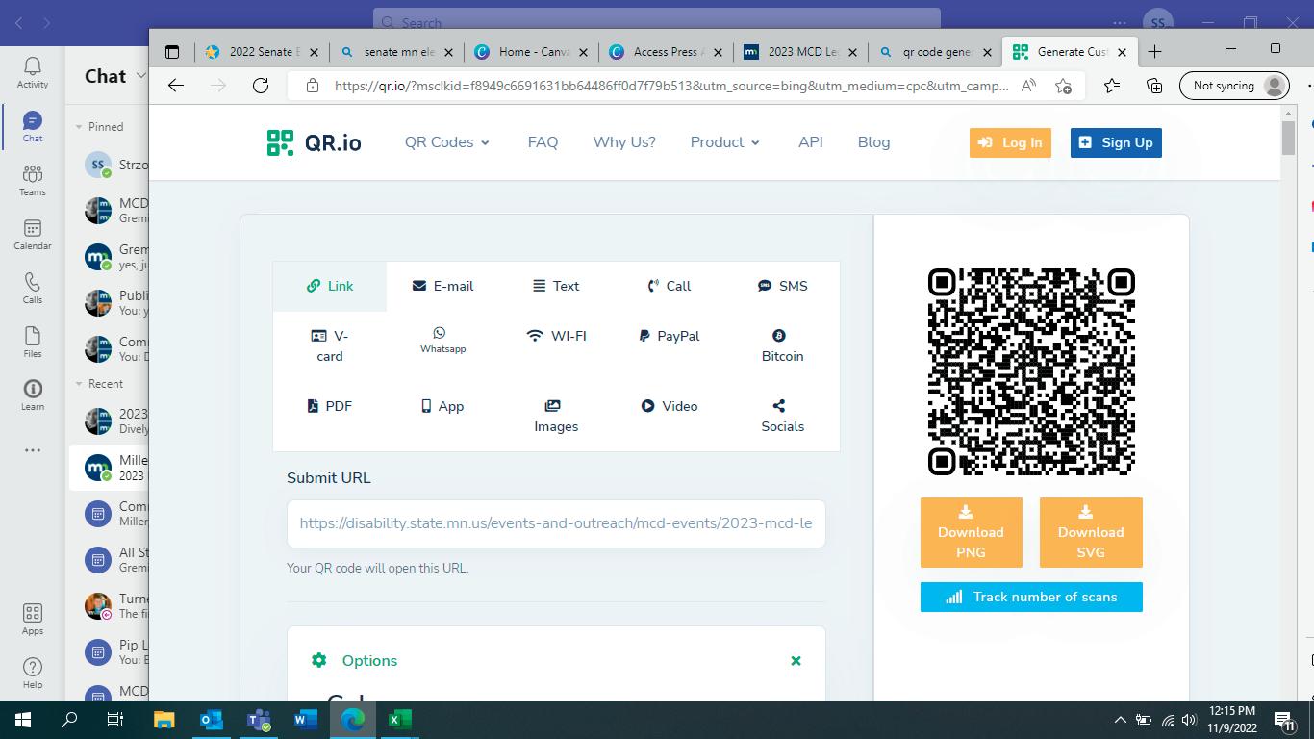Screen dimensions: 1314x739
Task: Open the Chat filter dropdown
Action: (x=141, y=75)
